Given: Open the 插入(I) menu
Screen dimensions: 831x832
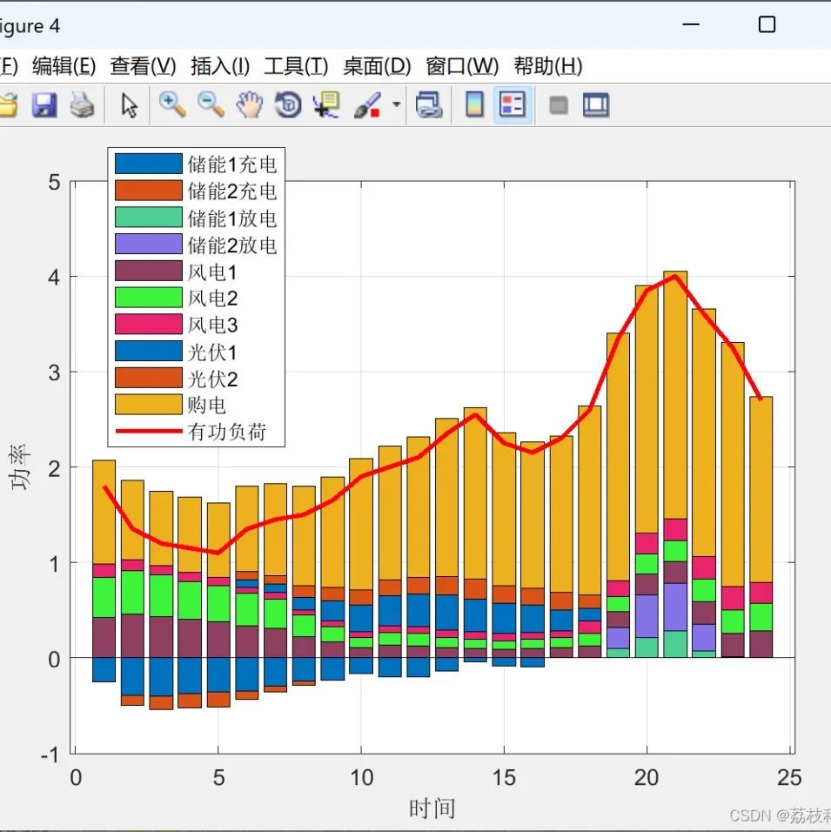Looking at the screenshot, I should coord(220,66).
